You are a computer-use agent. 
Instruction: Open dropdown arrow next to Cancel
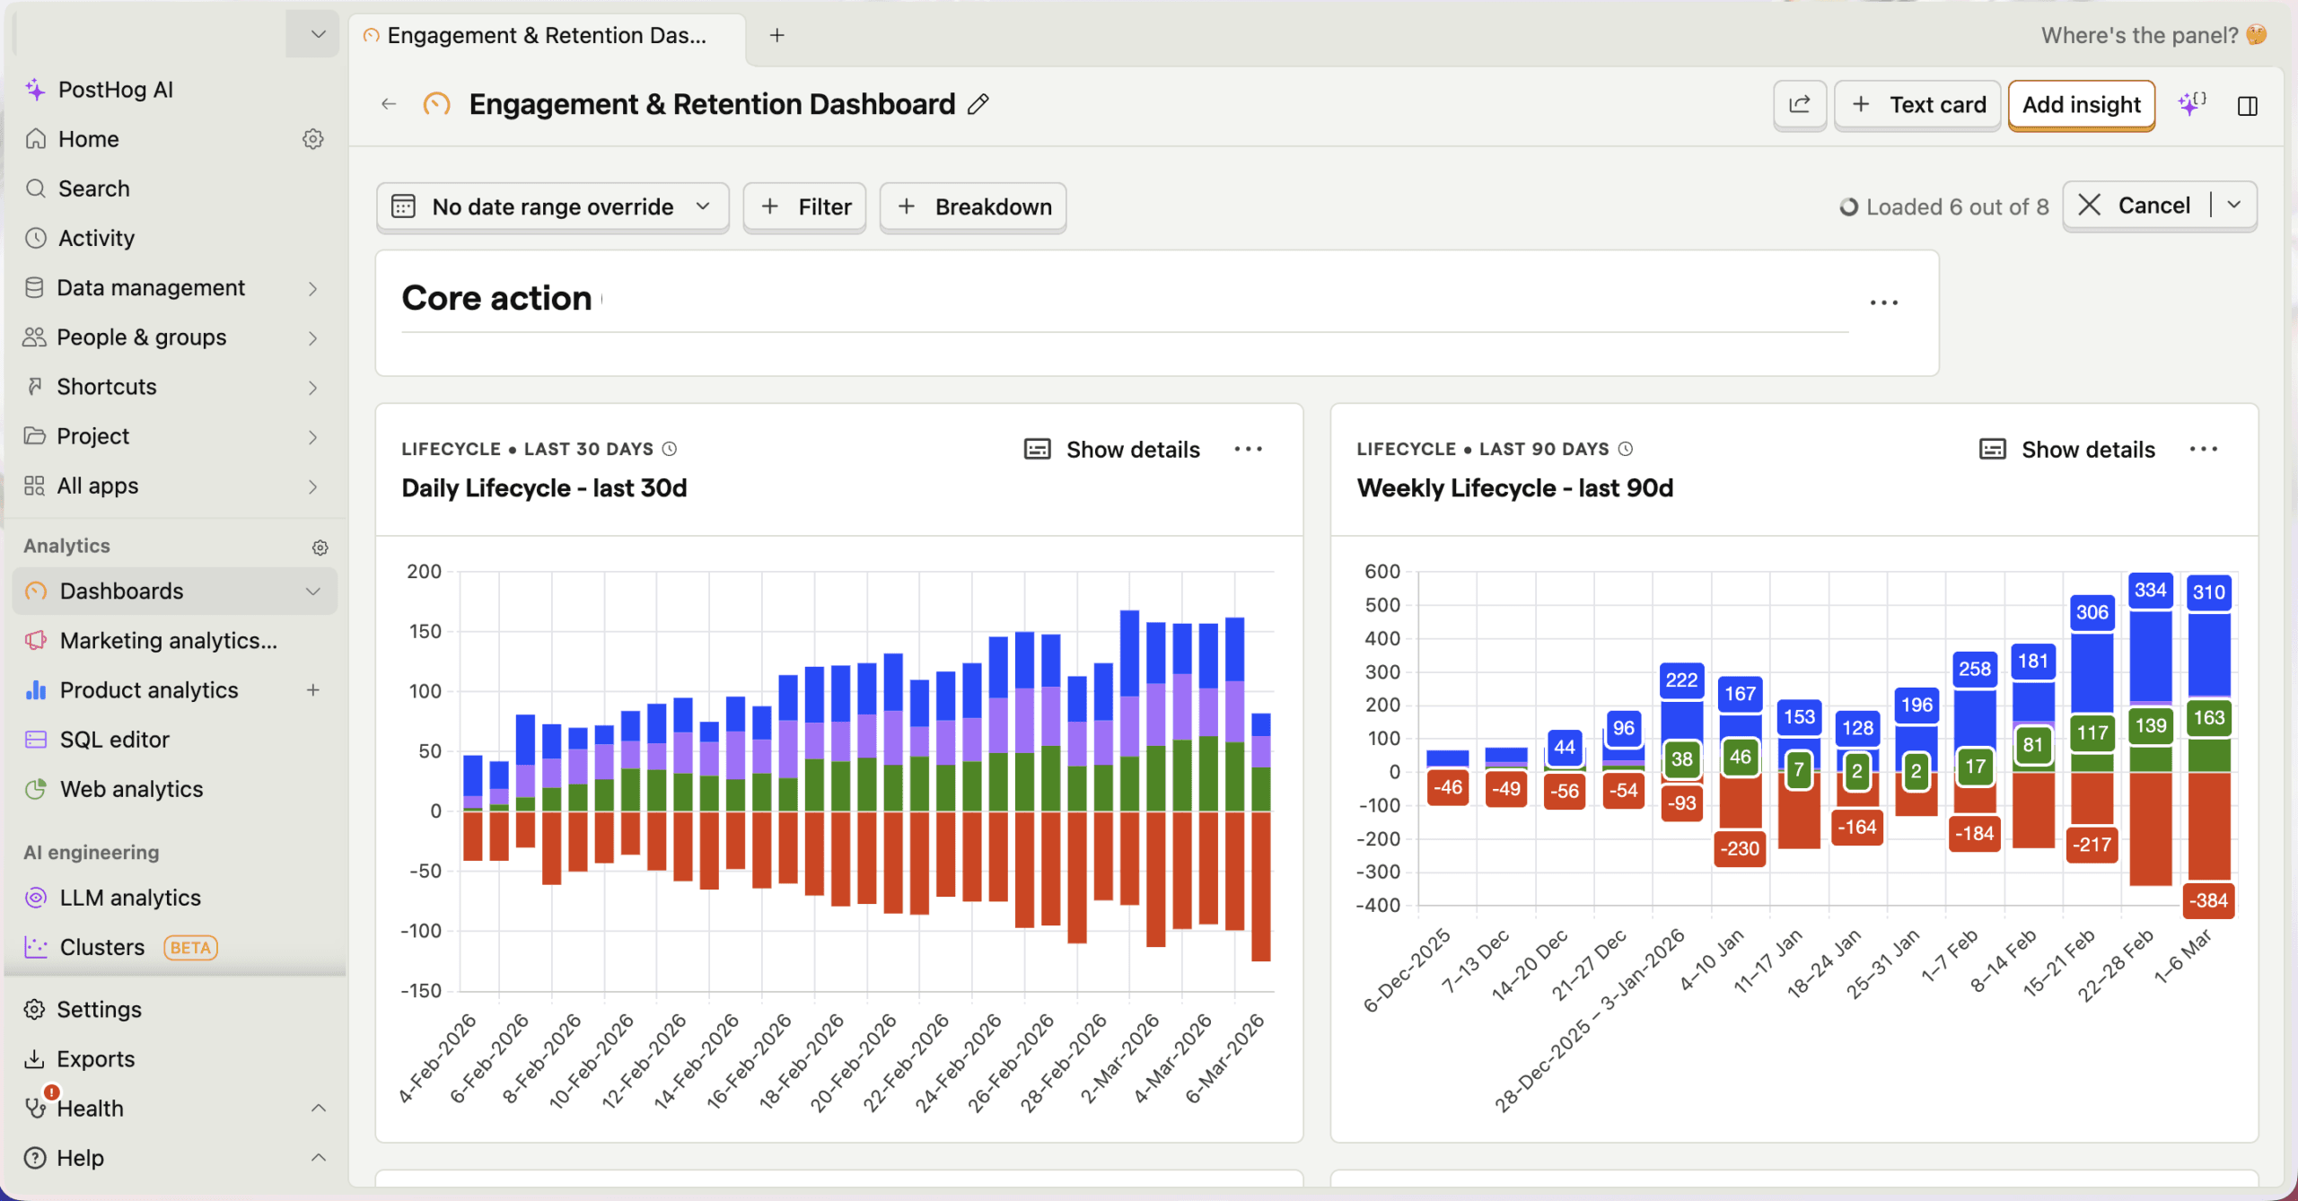click(x=2233, y=206)
